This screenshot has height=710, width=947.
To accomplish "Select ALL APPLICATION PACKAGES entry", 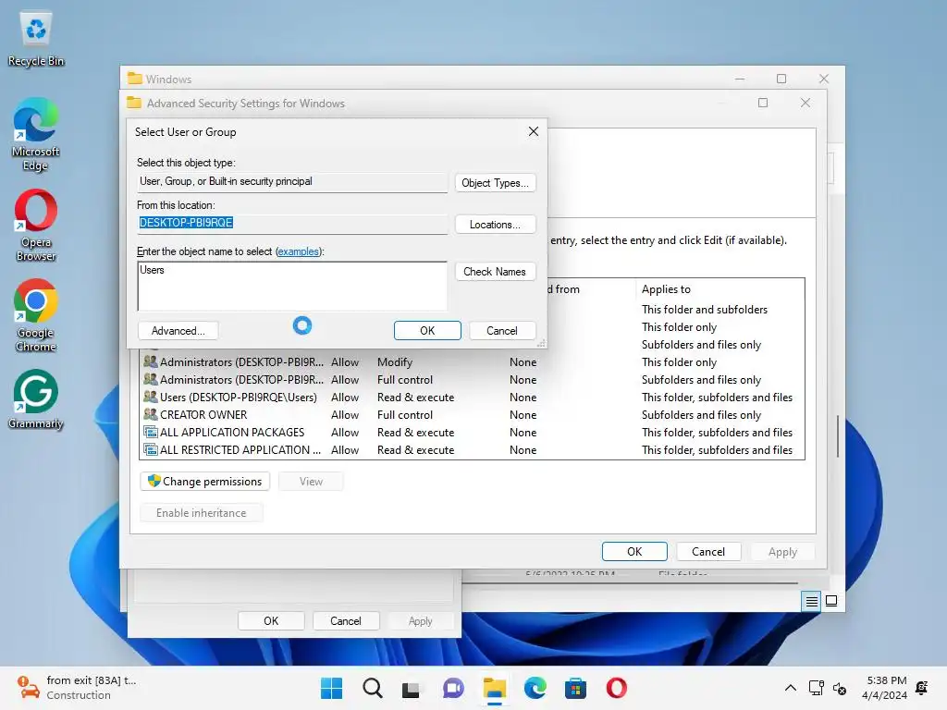I will tap(472, 433).
